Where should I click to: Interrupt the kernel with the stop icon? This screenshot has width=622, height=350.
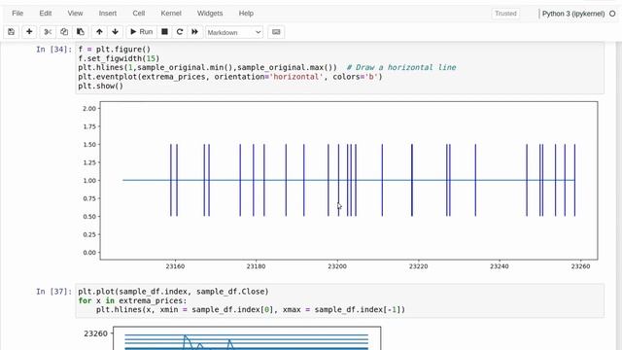[164, 32]
